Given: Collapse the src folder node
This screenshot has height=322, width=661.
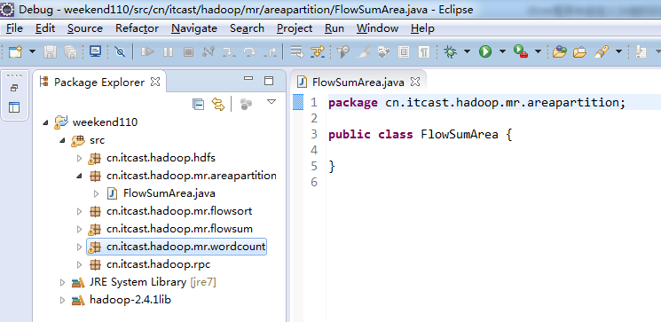Looking at the screenshot, I should coord(62,140).
